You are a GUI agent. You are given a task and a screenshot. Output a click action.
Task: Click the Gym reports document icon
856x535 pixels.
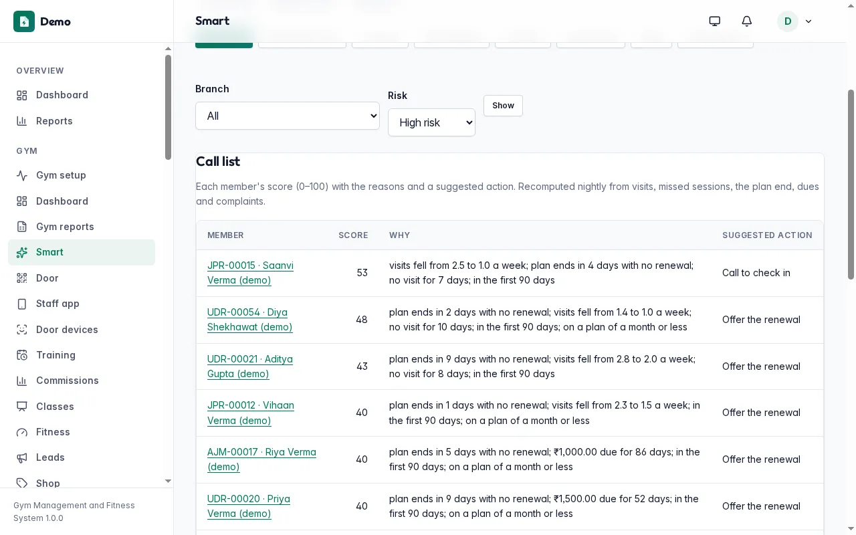pyautogui.click(x=22, y=227)
